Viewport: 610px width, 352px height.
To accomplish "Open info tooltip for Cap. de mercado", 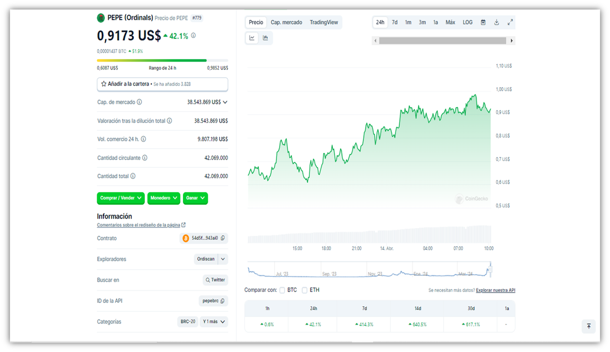I will 139,102.
